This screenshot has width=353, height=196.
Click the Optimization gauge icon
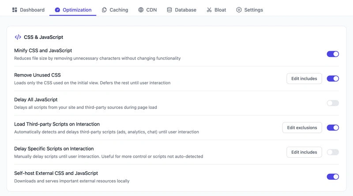57,10
